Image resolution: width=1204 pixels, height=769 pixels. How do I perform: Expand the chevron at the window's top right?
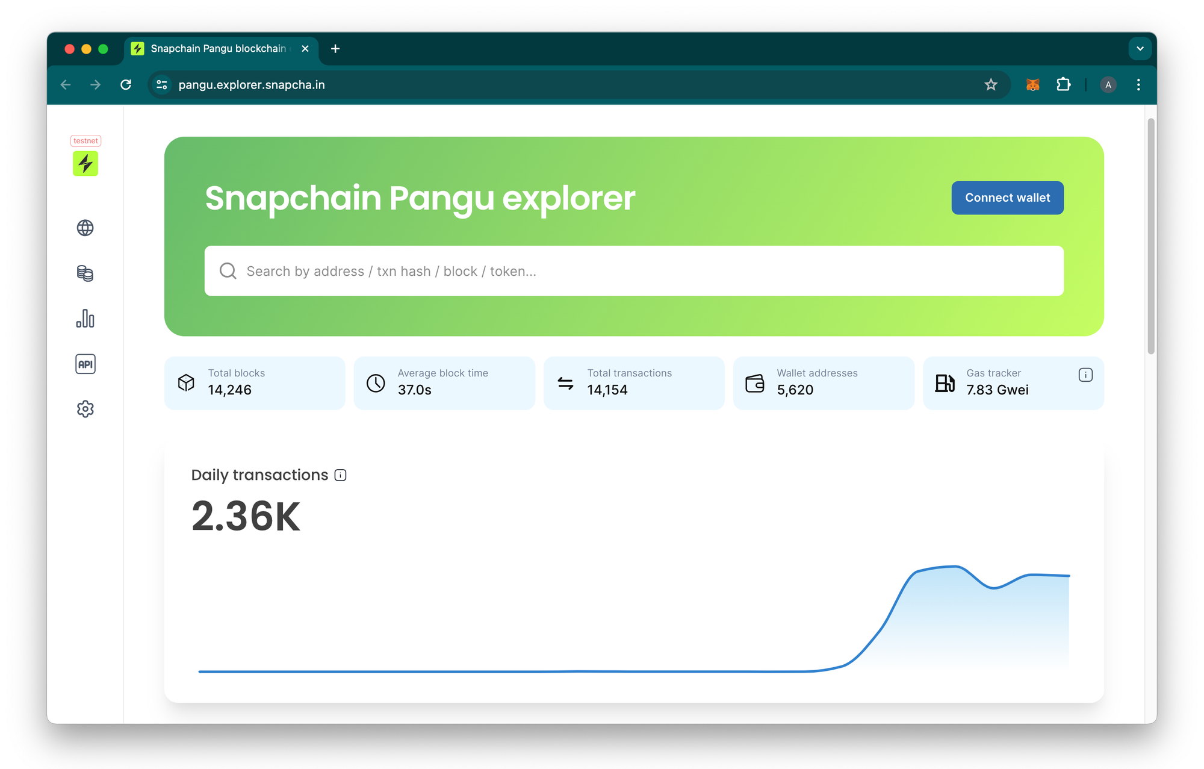(x=1140, y=48)
